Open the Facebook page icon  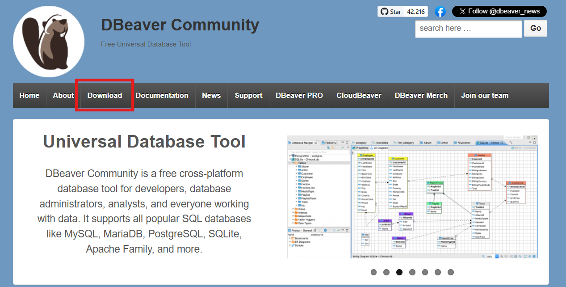(440, 12)
